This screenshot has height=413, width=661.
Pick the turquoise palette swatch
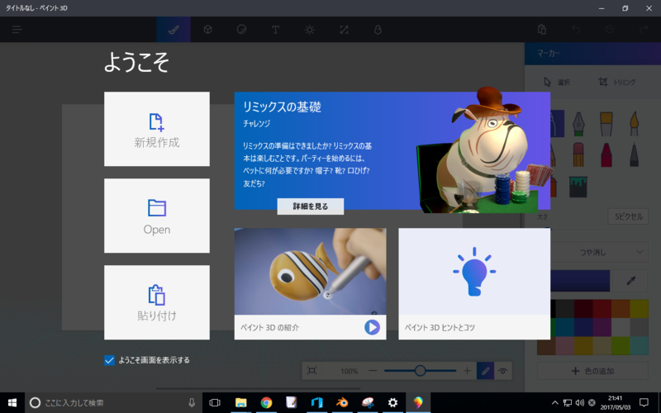click(x=639, y=345)
